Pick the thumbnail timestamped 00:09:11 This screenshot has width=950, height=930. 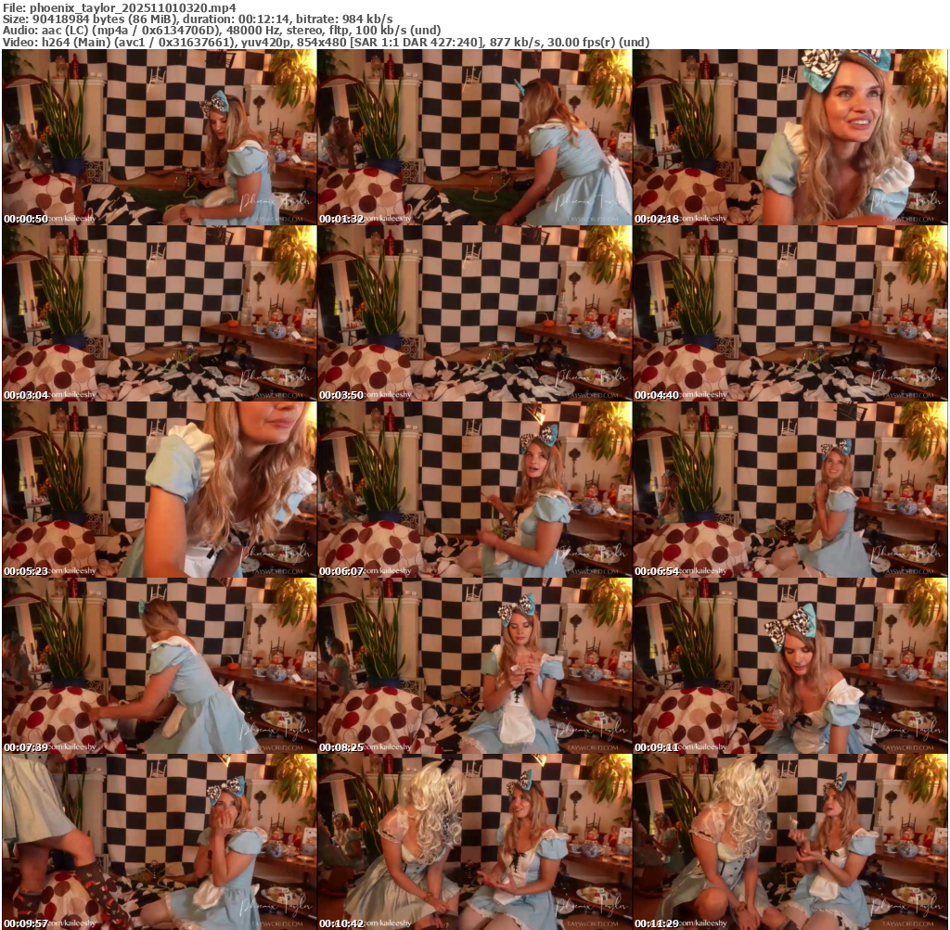pos(790,666)
